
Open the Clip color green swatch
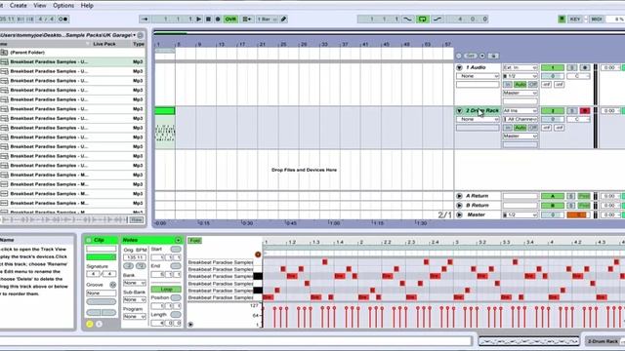pyautogui.click(x=102, y=257)
